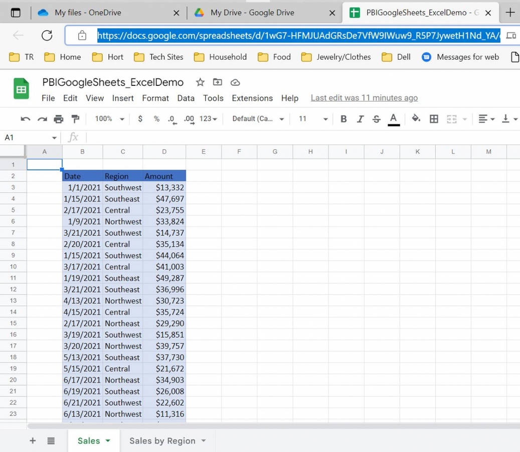Switch to the Sales by Region sheet

[161, 440]
